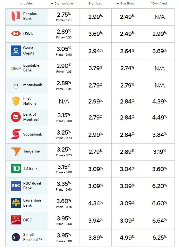
Task: Click the green TD Bank logo
Action: (x=16, y=168)
